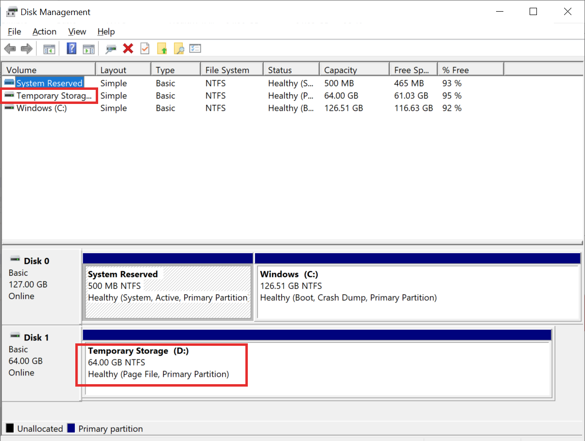Screen dimensions: 585x441
Task: Click the 500 MB capacity cell
Action: point(339,83)
